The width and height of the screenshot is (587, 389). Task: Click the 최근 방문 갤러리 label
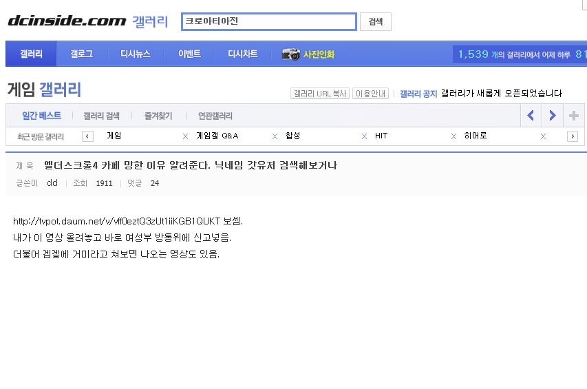(41, 136)
